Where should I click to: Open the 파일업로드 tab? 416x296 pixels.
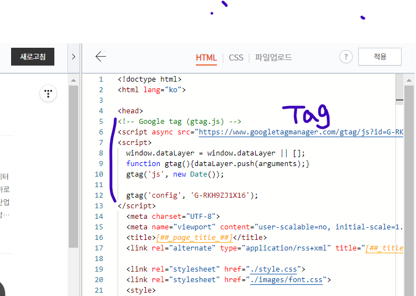[x=273, y=57]
